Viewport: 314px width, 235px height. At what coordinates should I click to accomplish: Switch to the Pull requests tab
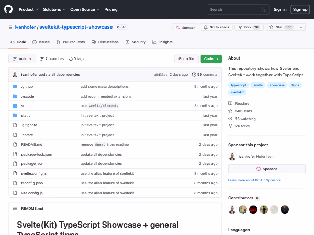pos(71,42)
